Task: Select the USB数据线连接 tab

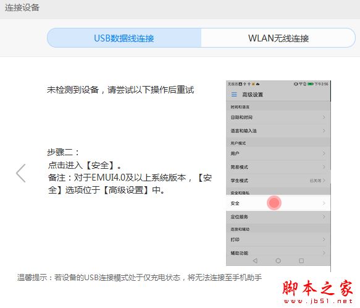Action: coord(124,38)
